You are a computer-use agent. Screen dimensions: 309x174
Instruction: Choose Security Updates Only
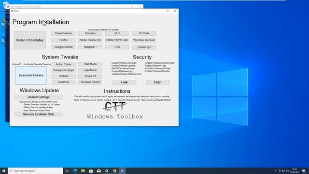tap(39, 114)
